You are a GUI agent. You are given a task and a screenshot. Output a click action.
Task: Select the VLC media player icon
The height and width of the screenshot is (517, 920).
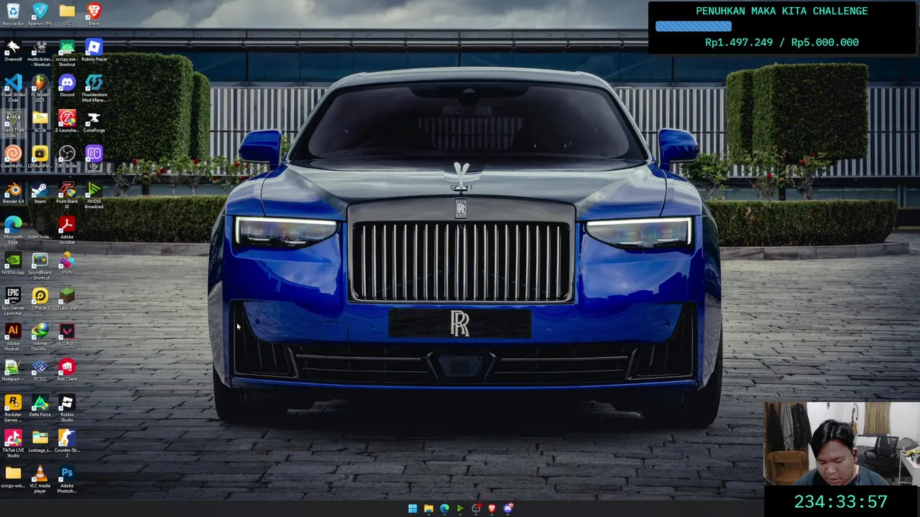40,480
